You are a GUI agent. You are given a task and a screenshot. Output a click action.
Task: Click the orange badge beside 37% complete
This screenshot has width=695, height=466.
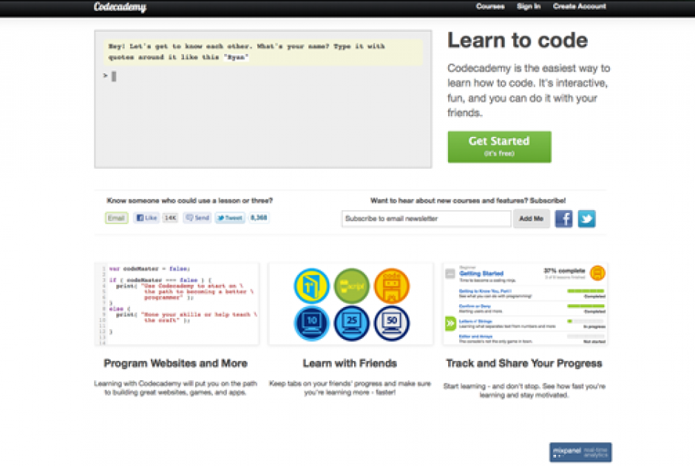point(597,273)
